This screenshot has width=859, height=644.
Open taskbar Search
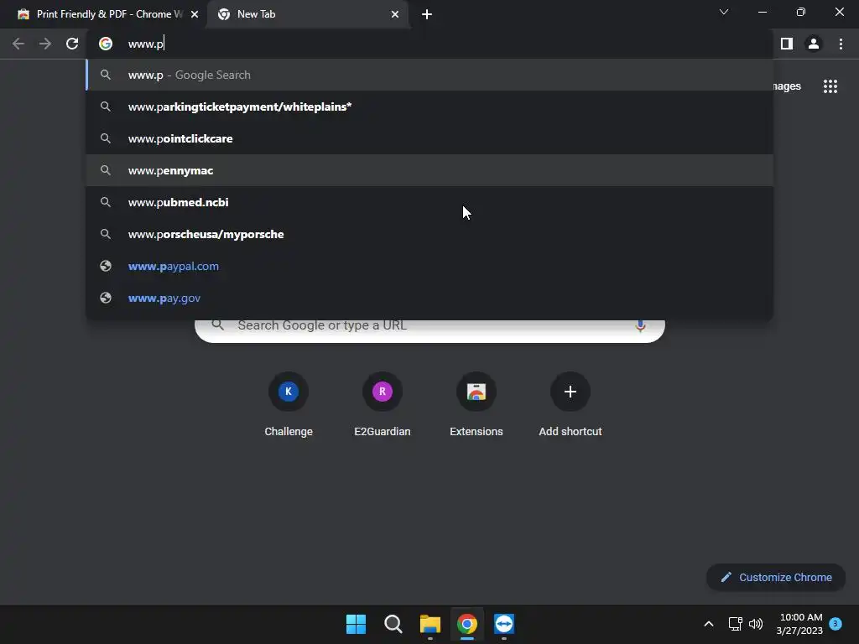(x=393, y=624)
